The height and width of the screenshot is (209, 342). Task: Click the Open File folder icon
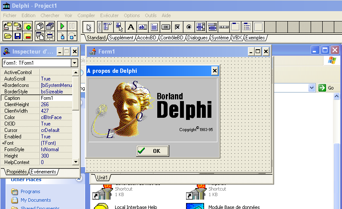[8, 36]
